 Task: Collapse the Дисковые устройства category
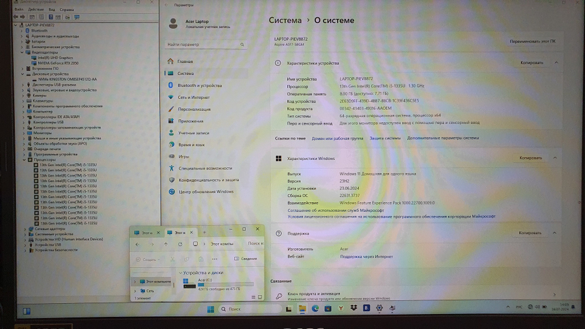coord(22,74)
